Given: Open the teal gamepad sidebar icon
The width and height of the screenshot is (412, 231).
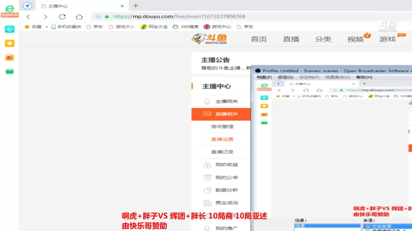Looking at the screenshot, I should point(9,29).
